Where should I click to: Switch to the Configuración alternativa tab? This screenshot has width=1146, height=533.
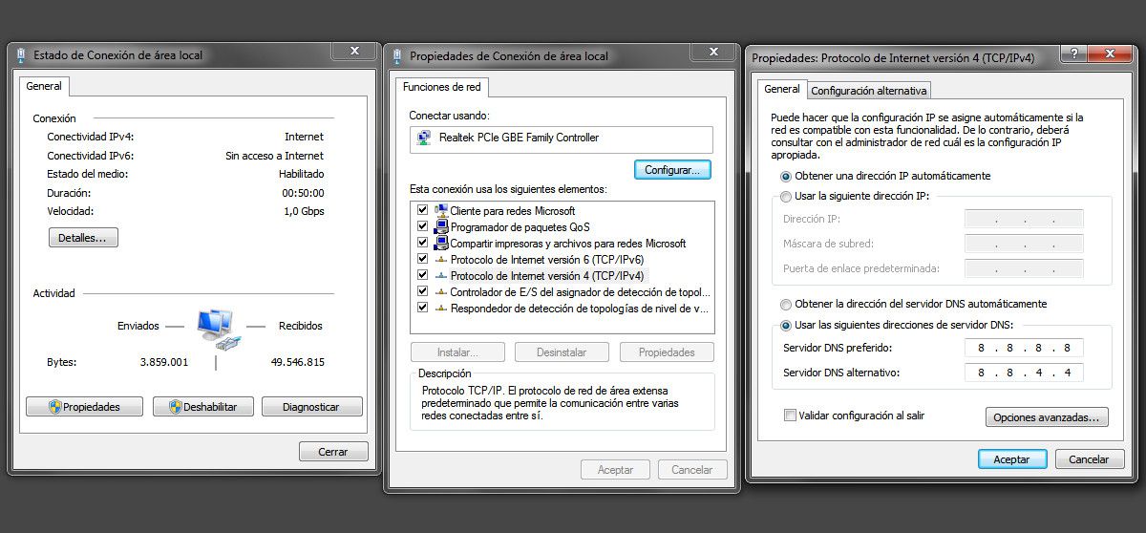coord(868,91)
